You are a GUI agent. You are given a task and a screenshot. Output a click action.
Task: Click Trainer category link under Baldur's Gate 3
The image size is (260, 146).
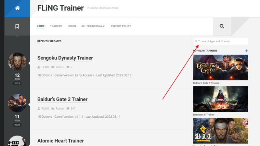(x=60, y=109)
